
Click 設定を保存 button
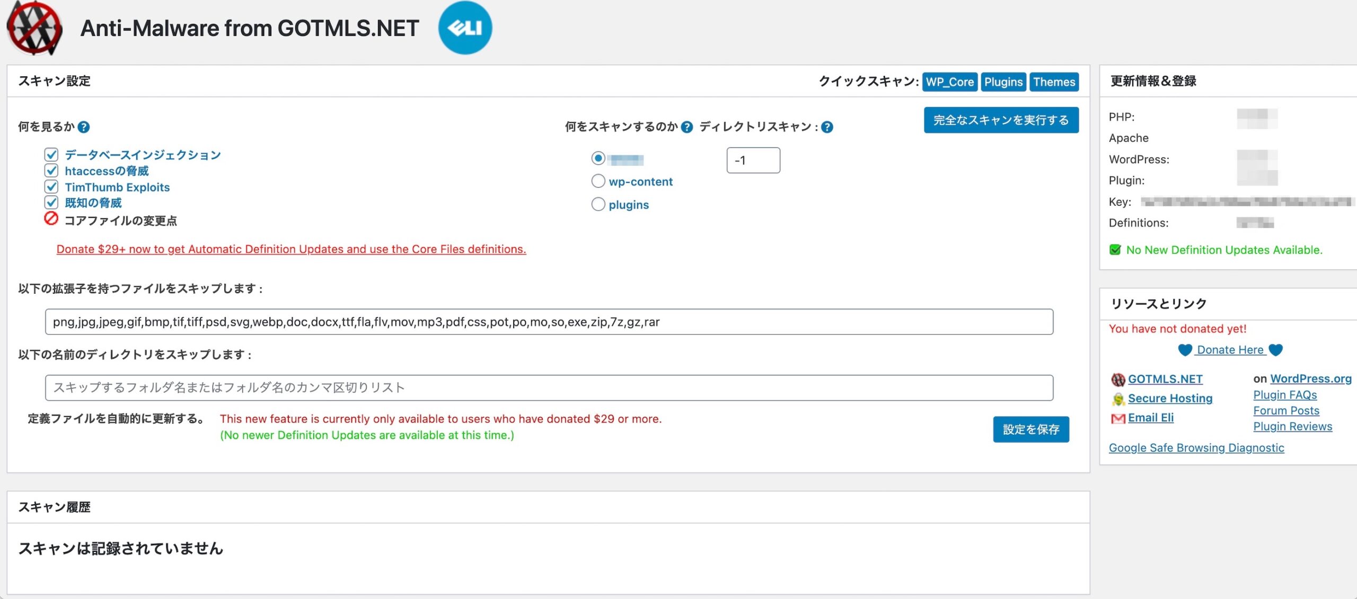pyautogui.click(x=1031, y=429)
